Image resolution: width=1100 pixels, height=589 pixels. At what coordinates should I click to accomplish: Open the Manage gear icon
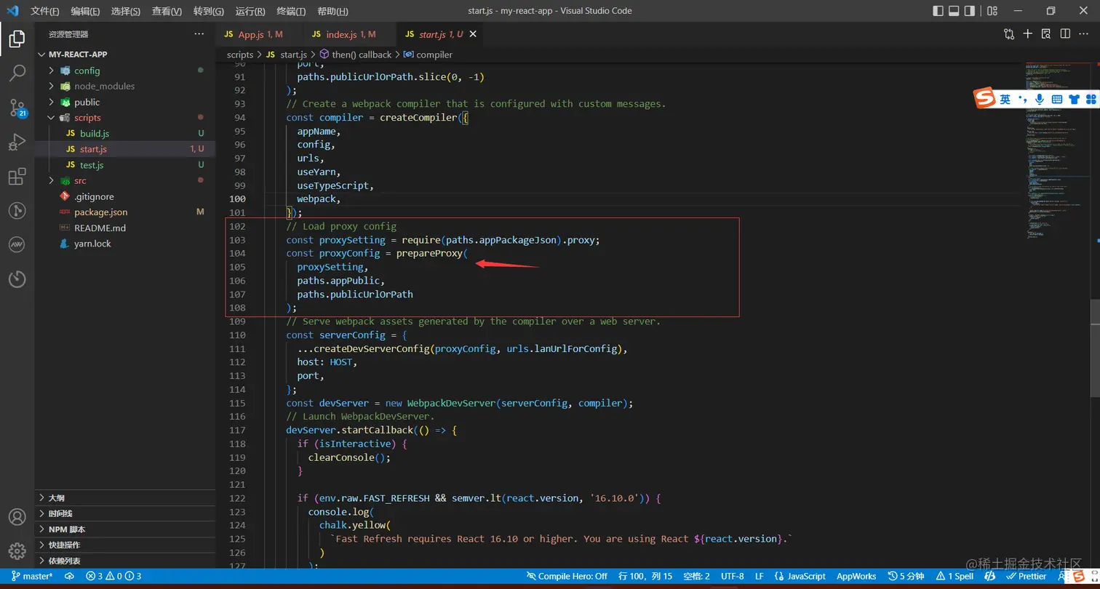[x=17, y=550]
